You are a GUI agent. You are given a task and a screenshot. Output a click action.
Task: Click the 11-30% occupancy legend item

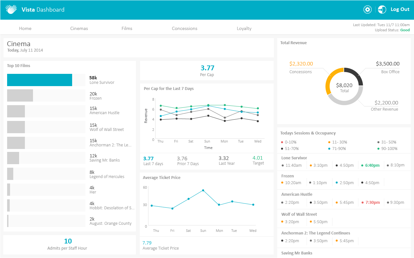pos(337,142)
